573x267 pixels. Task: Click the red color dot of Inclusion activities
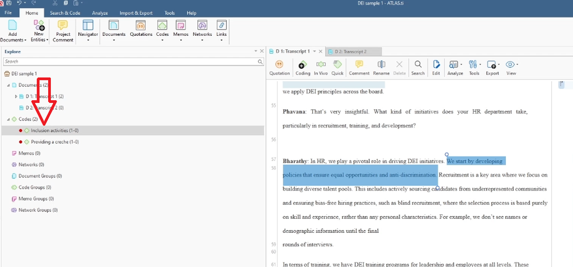pyautogui.click(x=21, y=130)
